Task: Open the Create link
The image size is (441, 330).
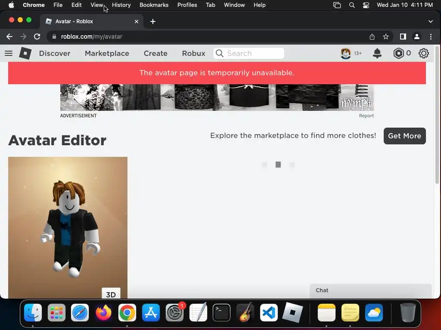Action: pyautogui.click(x=155, y=53)
